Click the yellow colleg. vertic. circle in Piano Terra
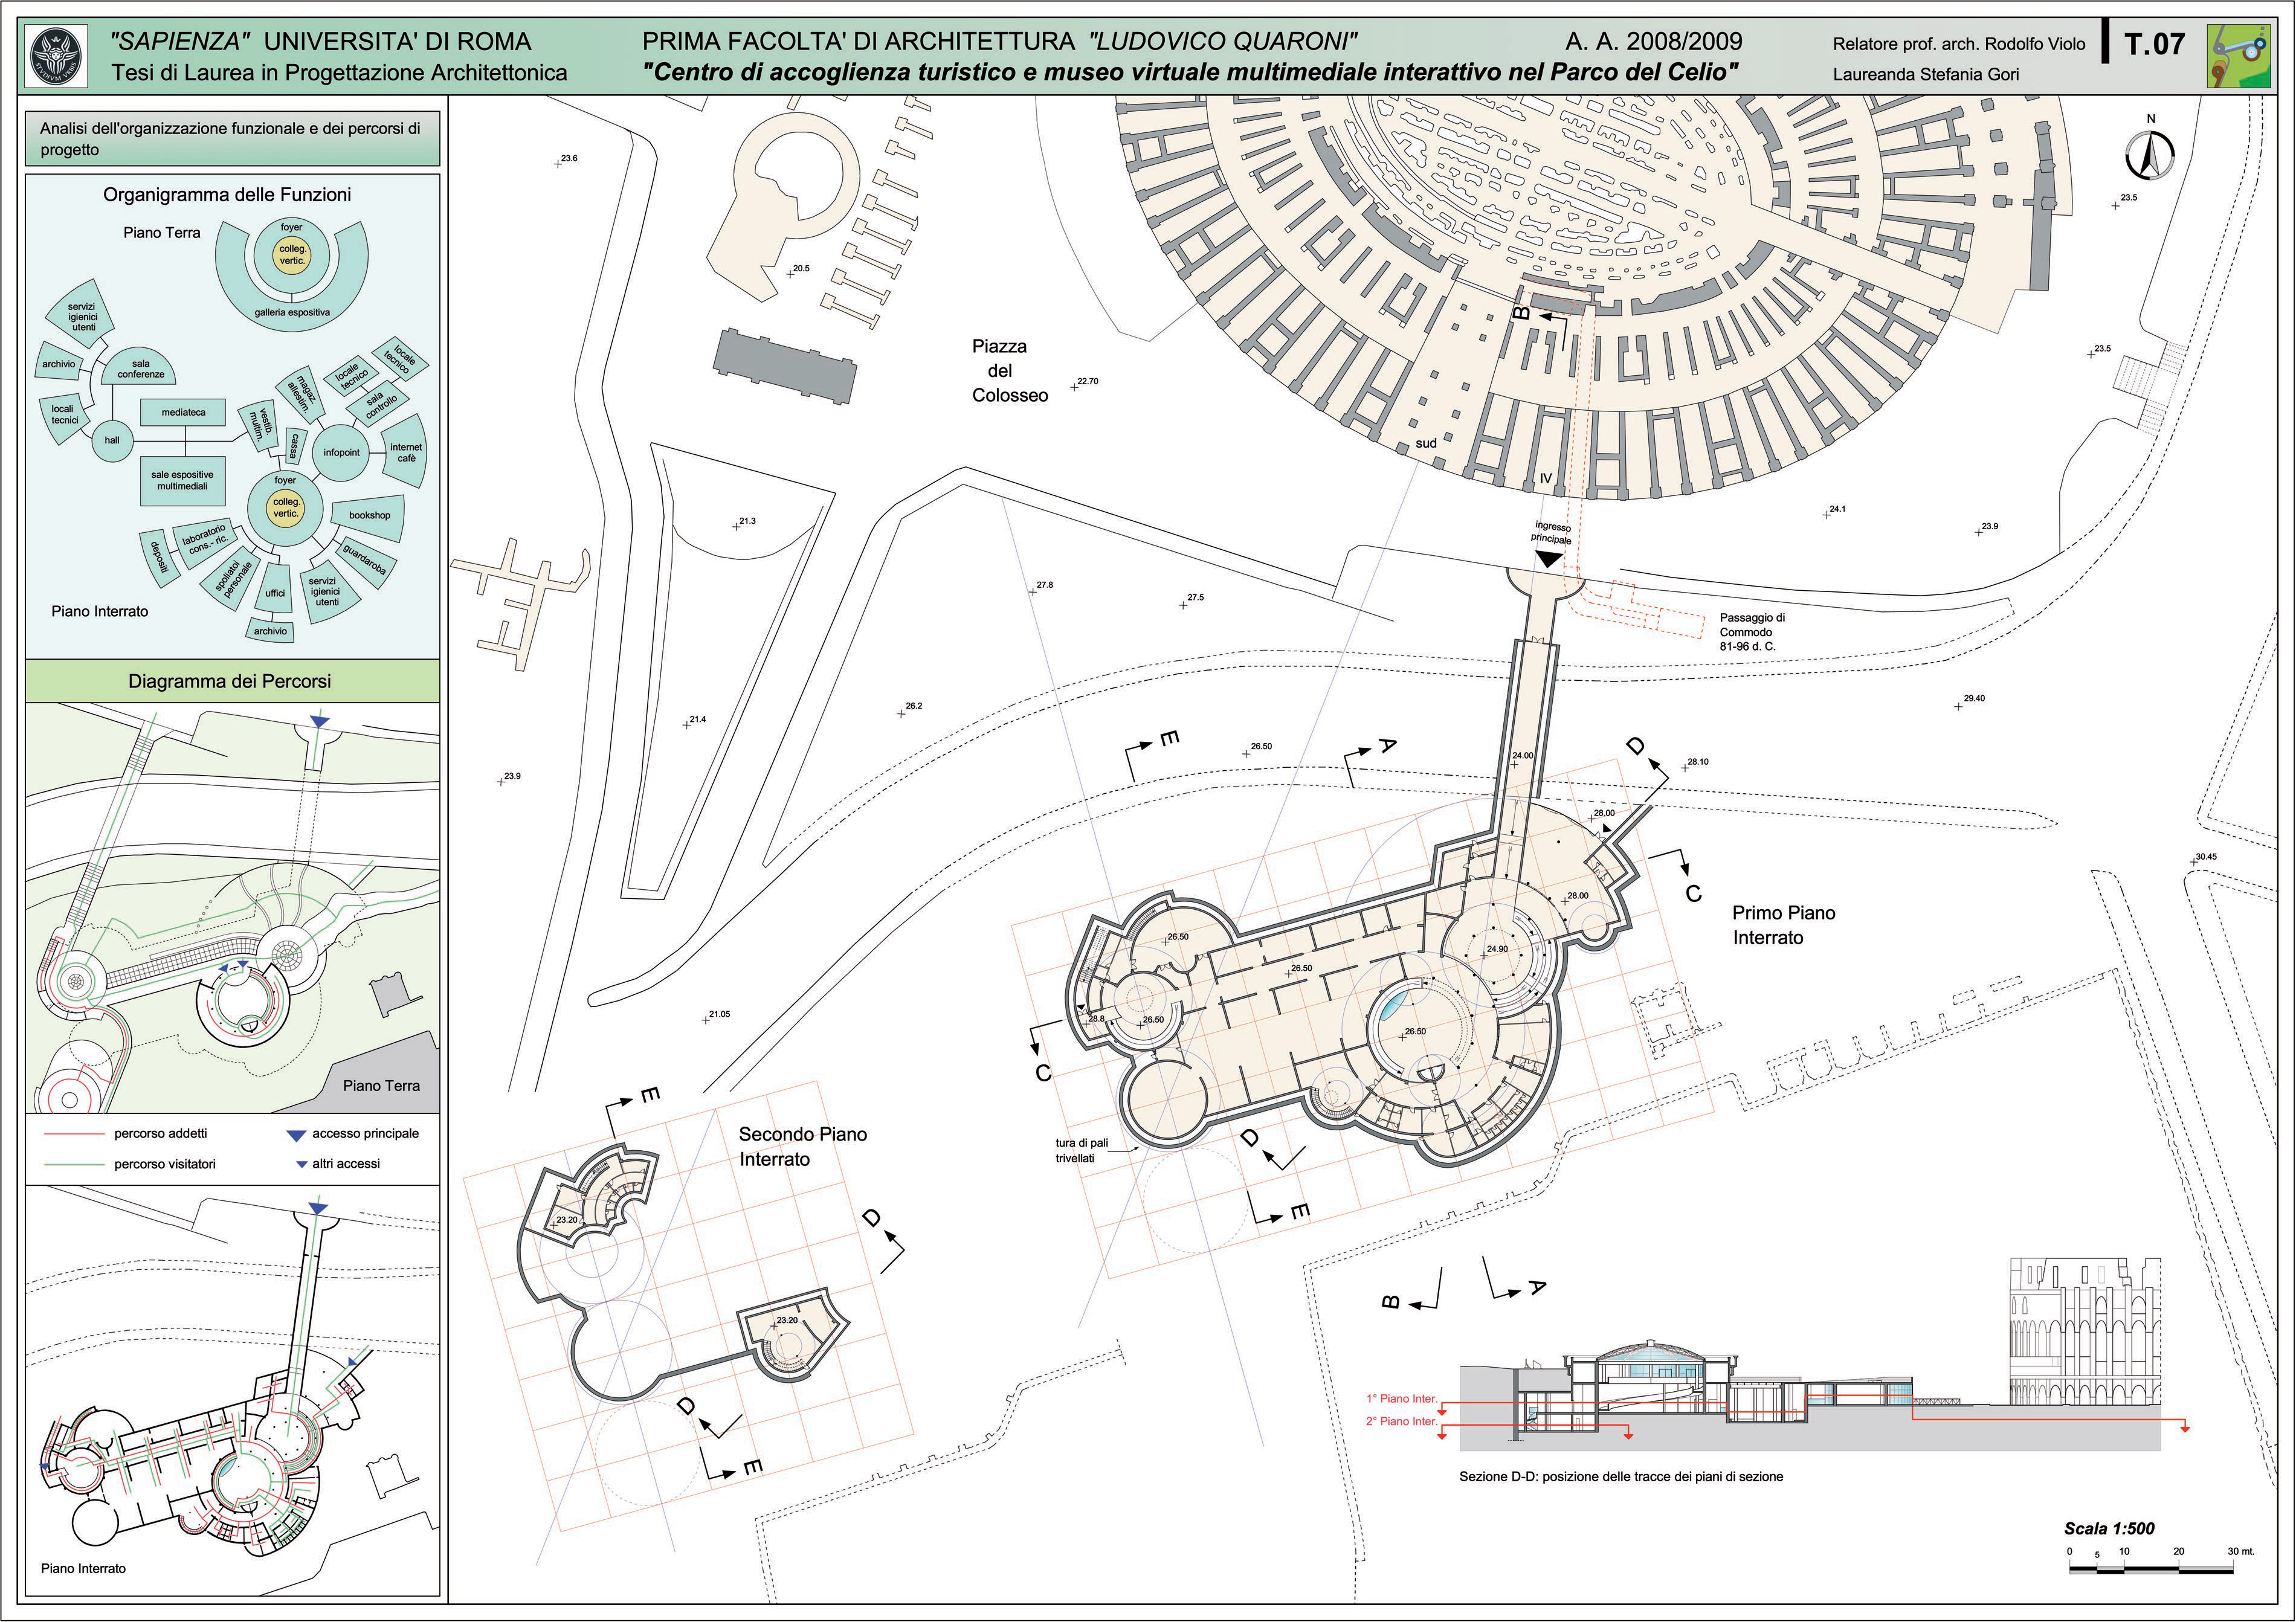This screenshot has width=2296, height=1622. [292, 255]
